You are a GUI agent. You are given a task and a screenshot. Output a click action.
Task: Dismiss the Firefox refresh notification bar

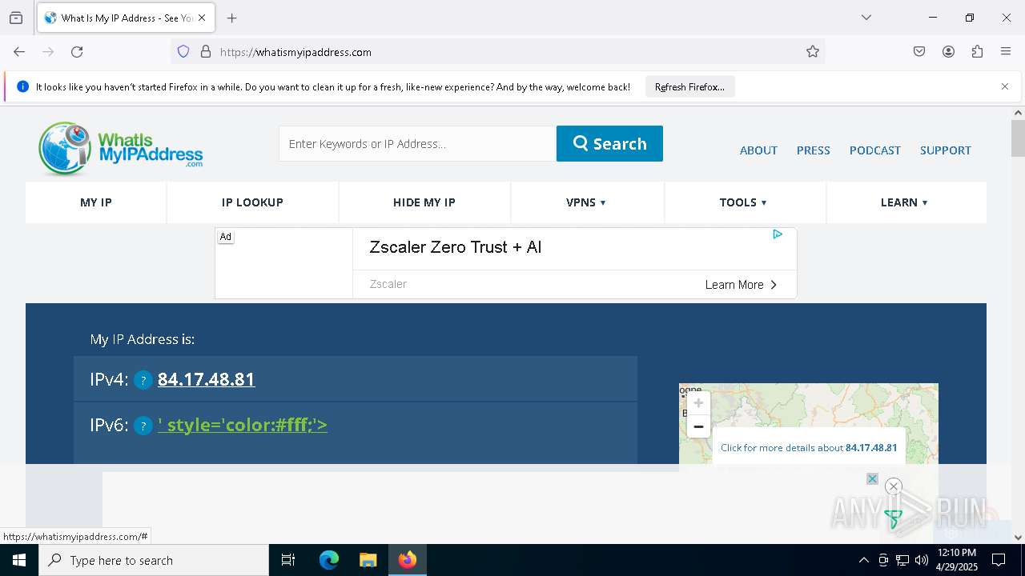(1005, 86)
